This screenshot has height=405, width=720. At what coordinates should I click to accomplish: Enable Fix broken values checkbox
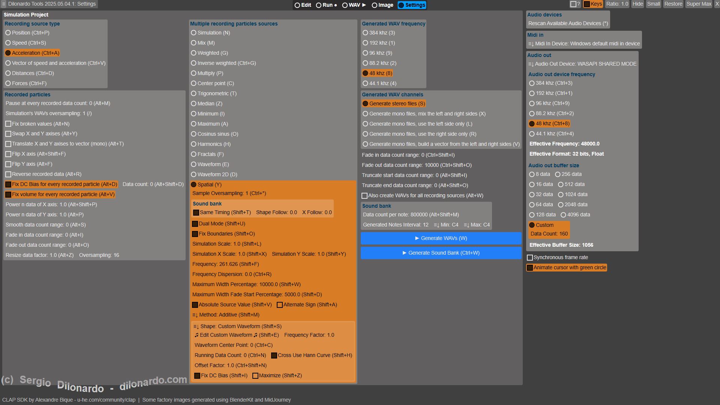point(8,124)
